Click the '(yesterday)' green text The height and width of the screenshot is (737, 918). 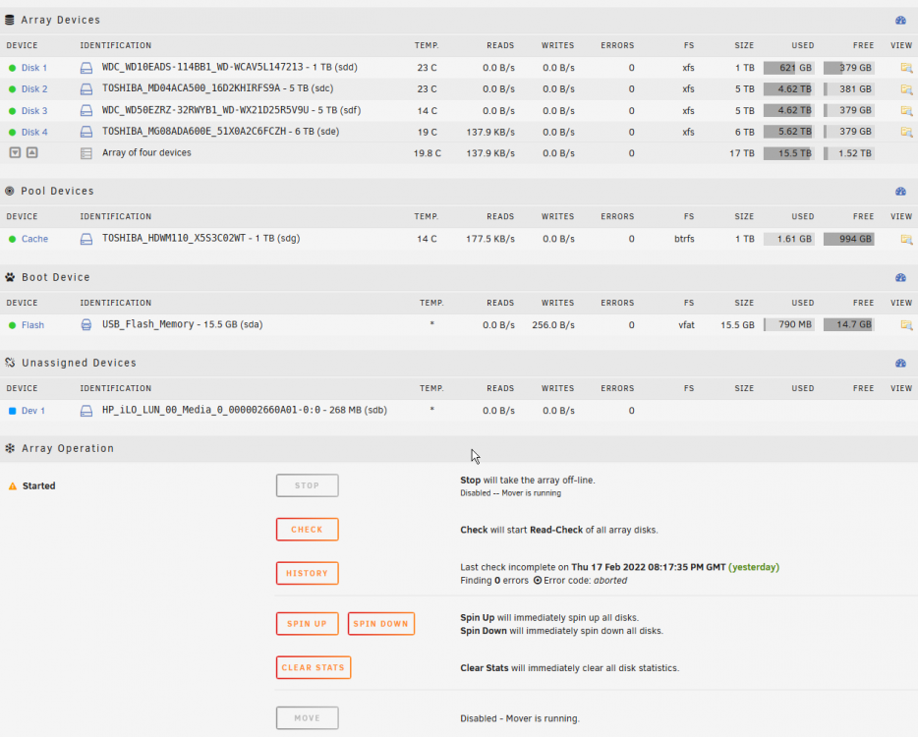[x=754, y=567]
